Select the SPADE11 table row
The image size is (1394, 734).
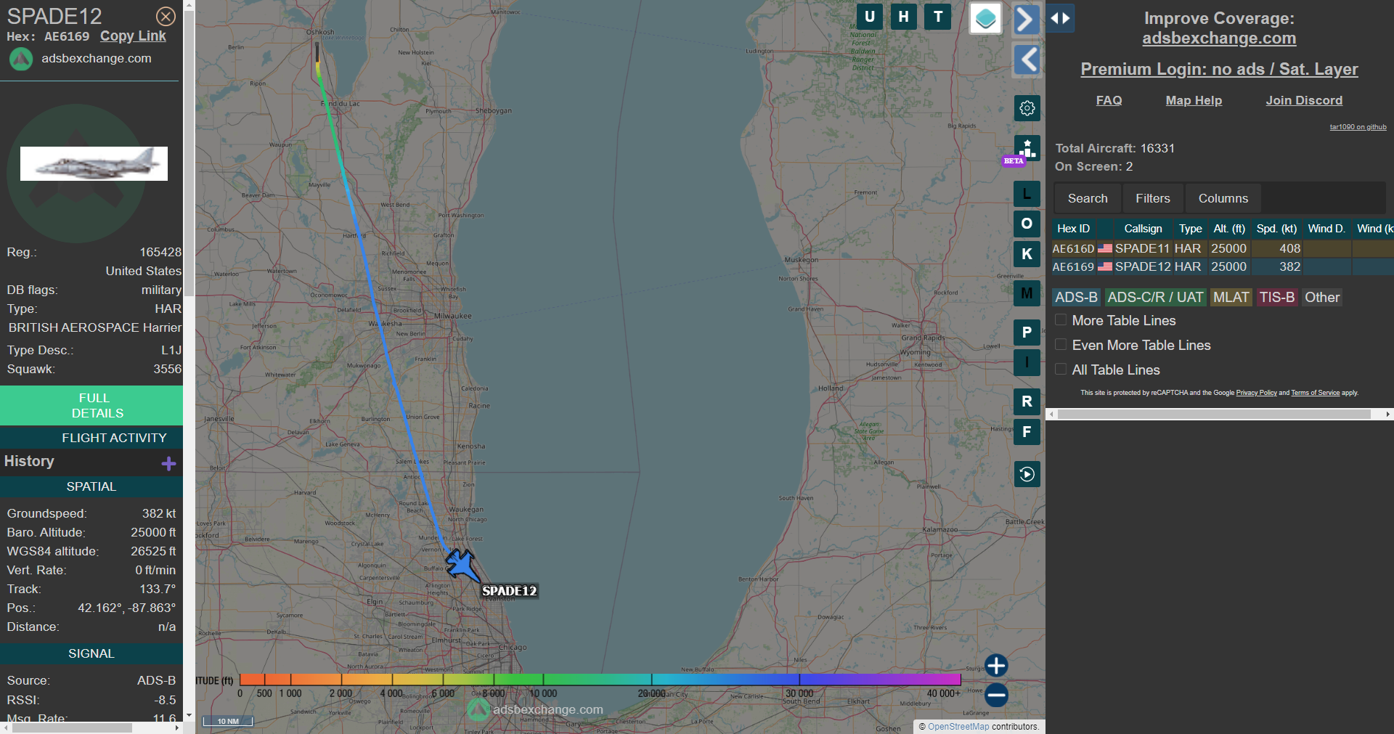tap(1223, 248)
